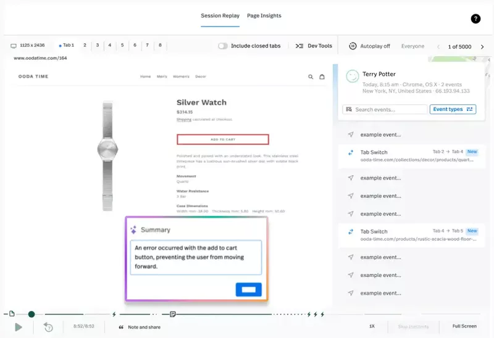Select replay tab 4

click(x=110, y=45)
